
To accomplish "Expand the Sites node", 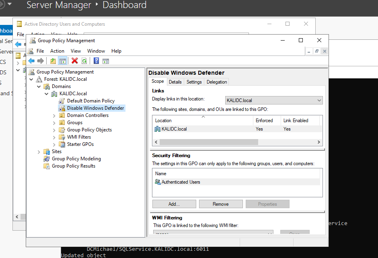I will click(39, 152).
